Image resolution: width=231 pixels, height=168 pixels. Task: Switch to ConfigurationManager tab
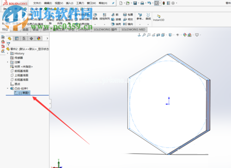point(24,38)
